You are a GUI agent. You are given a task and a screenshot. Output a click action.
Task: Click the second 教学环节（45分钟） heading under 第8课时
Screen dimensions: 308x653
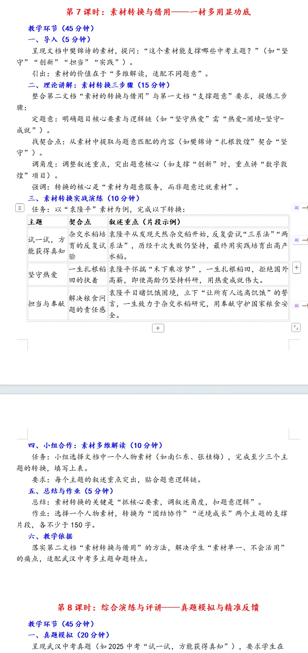click(x=61, y=624)
